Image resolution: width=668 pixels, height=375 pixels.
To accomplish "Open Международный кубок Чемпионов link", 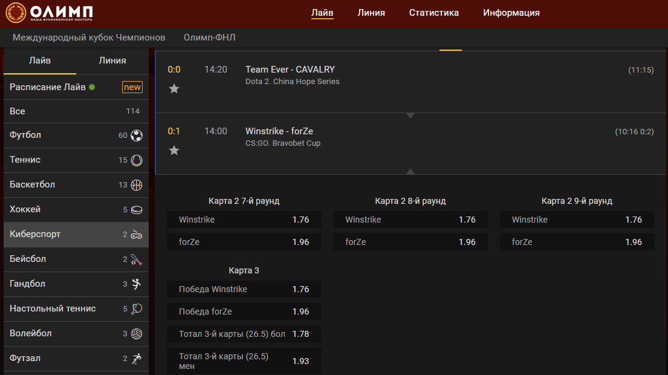I will (x=89, y=37).
